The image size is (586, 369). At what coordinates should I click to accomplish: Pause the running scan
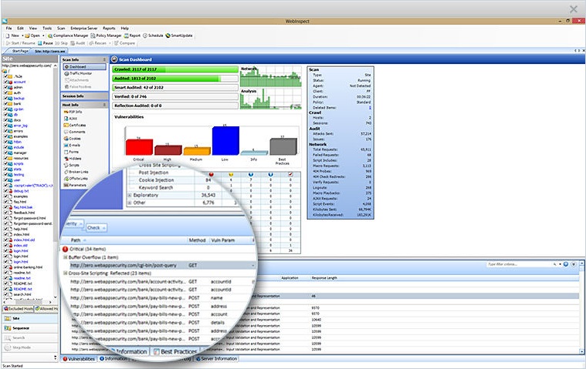[46, 43]
